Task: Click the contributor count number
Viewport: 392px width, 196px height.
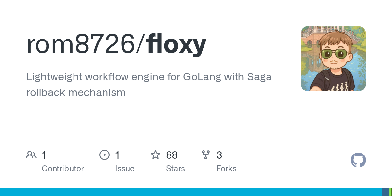Action: 44,155
